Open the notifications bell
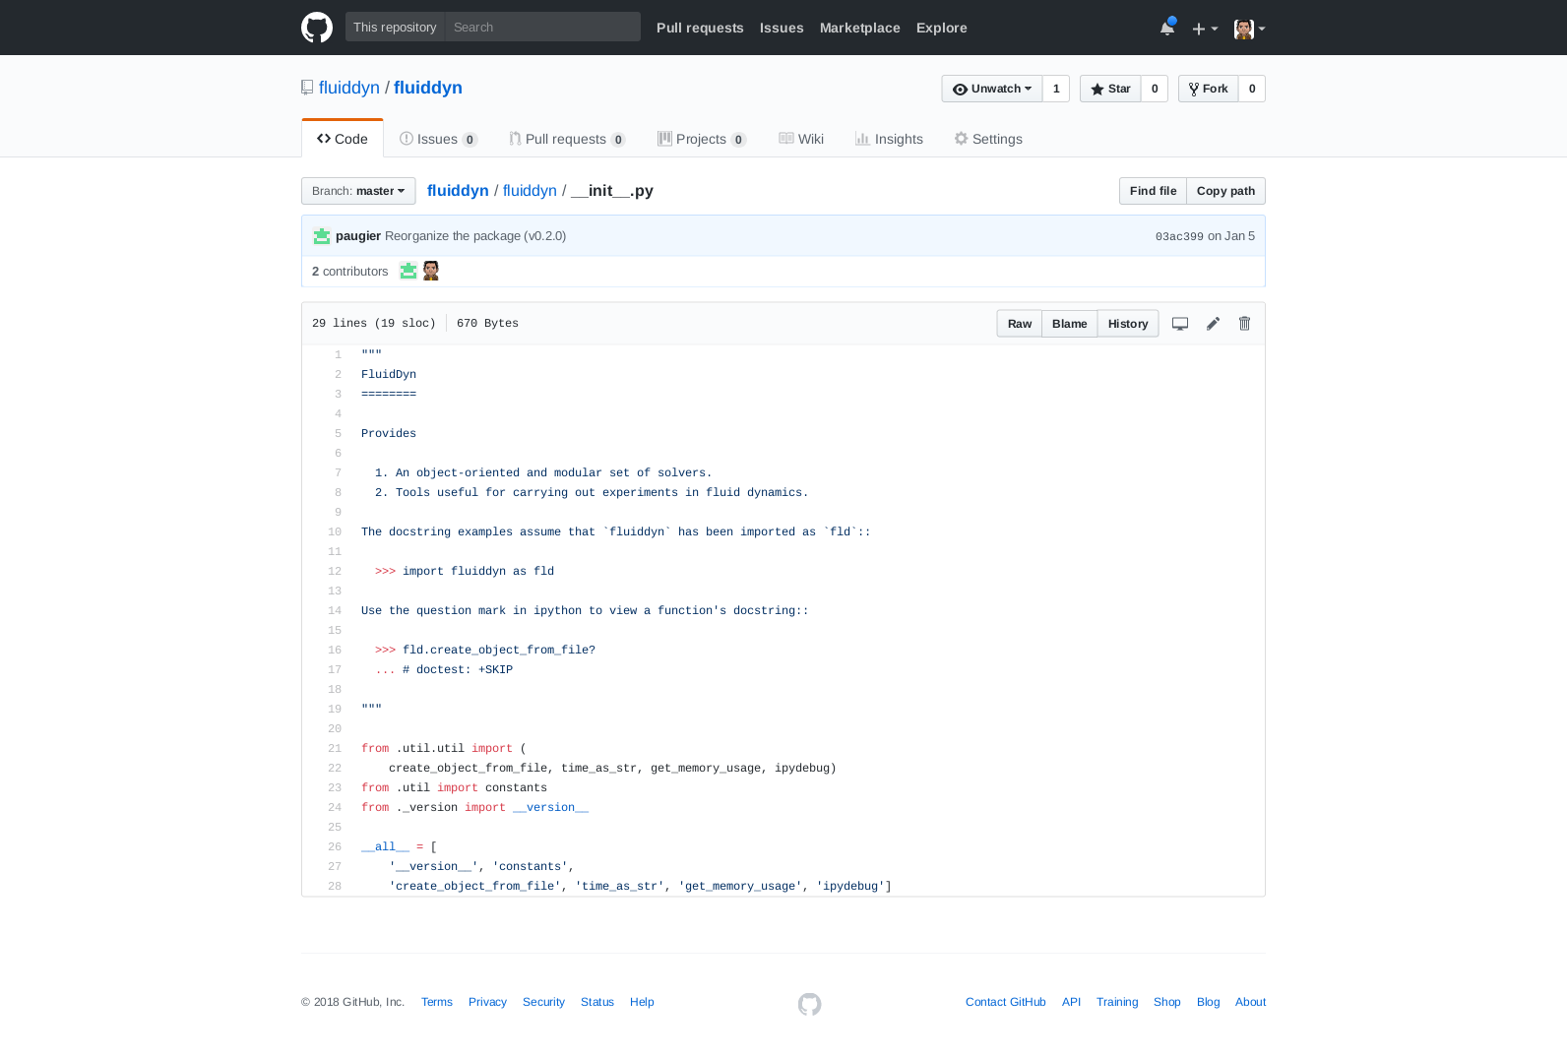The width and height of the screenshot is (1567, 1058). (1167, 28)
